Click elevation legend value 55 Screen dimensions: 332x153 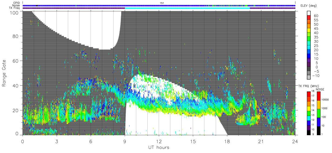(x=316, y=20)
